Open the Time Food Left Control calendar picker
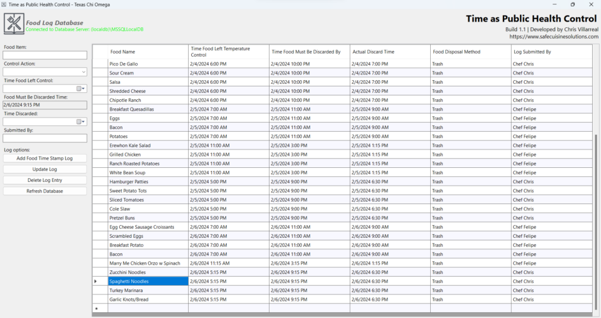 tap(81, 88)
